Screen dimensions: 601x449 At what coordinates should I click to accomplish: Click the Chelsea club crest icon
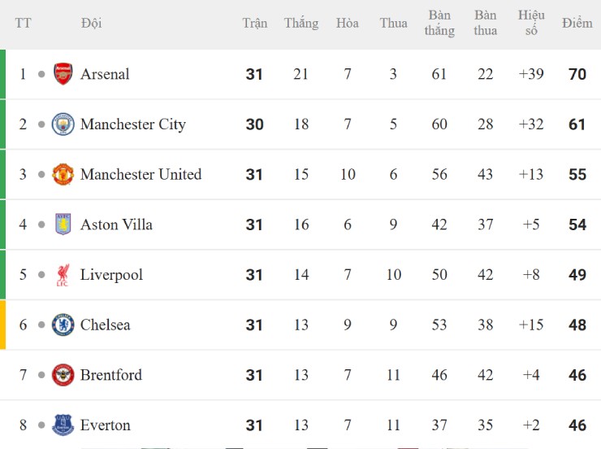(63, 325)
